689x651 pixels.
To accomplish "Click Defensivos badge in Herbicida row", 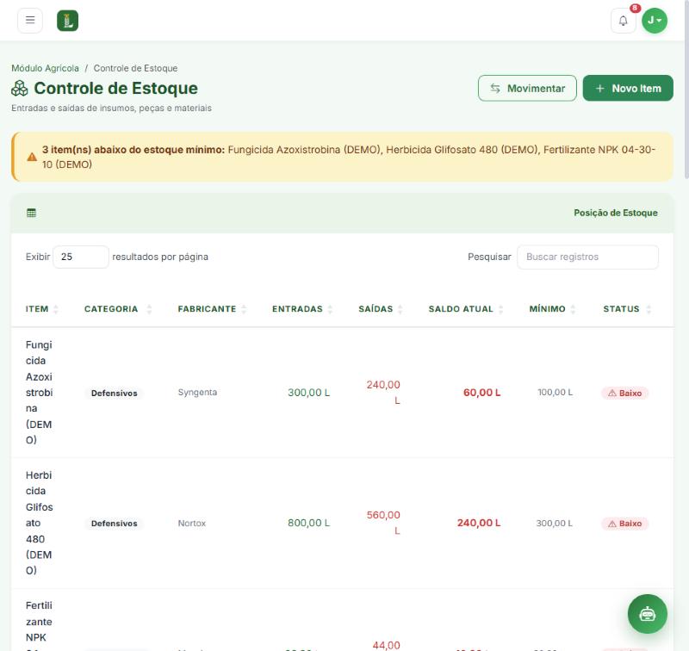I will [115, 524].
